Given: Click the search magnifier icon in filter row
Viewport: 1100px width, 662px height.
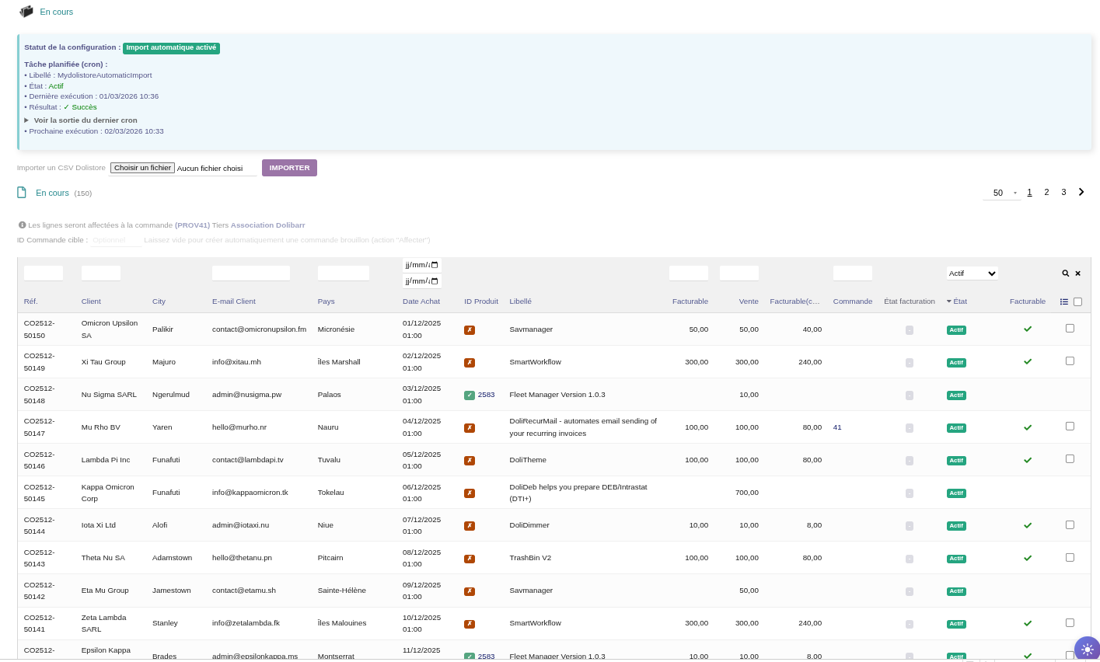Looking at the screenshot, I should tap(1065, 274).
